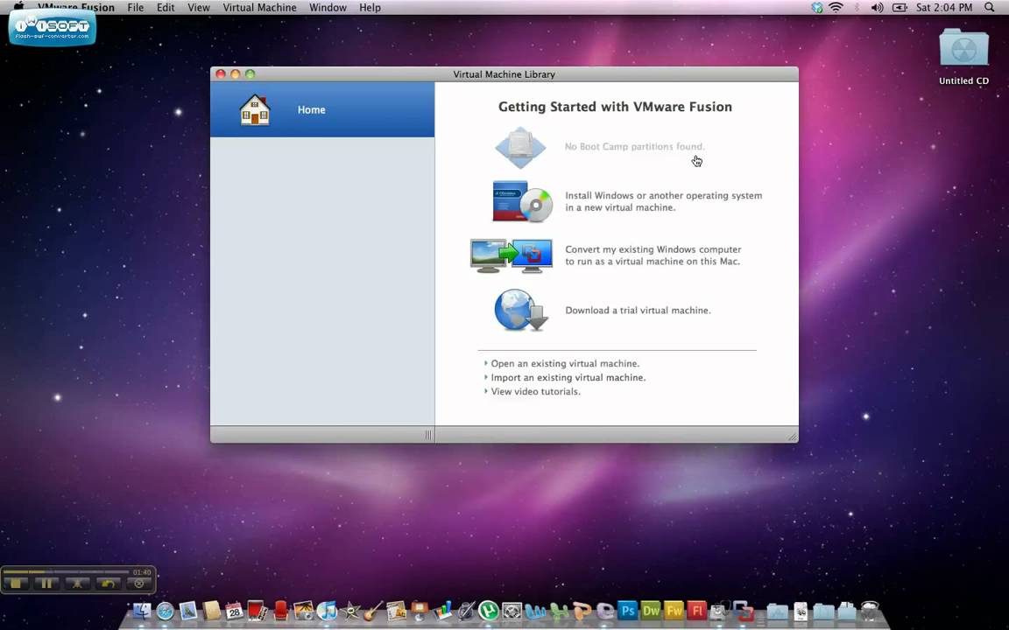Click the Boot Camp partition drive icon
This screenshot has width=1009, height=630.
point(520,147)
